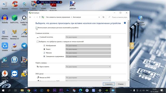Screen dimensions: 166x93
Task: Open Microsoft Edge from the taskbar
Action: (80, 90)
